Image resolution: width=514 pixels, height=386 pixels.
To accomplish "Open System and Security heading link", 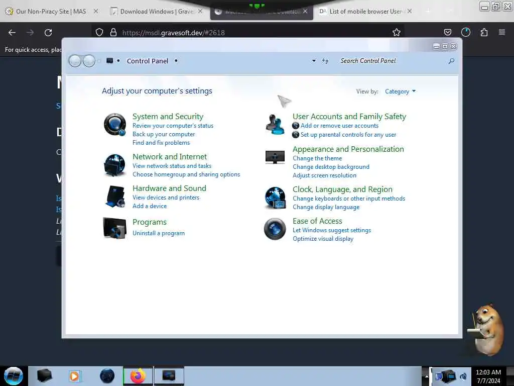I will tap(168, 117).
